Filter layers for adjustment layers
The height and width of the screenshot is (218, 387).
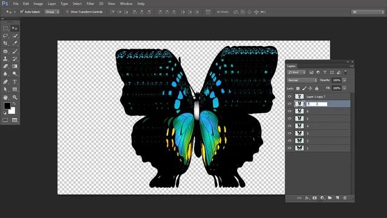(318, 72)
